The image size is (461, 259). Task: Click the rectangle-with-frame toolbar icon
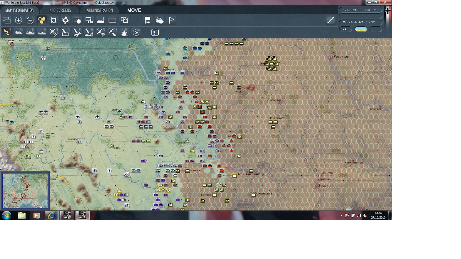click(x=124, y=20)
